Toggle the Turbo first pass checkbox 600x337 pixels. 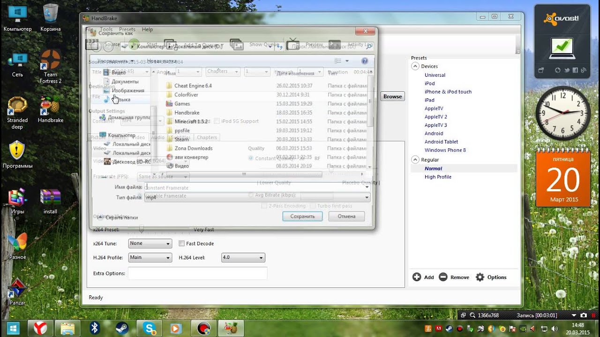click(312, 206)
